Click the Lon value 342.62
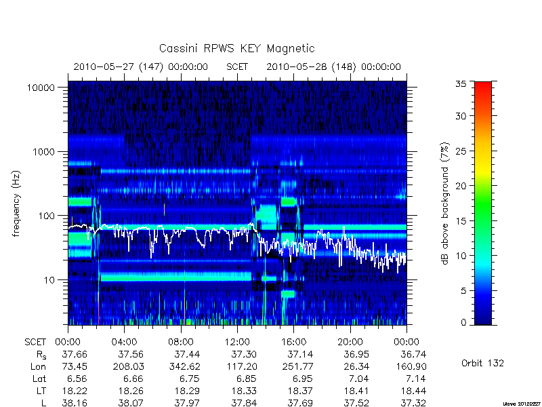Screen dimensions: 542x407 pos(184,366)
